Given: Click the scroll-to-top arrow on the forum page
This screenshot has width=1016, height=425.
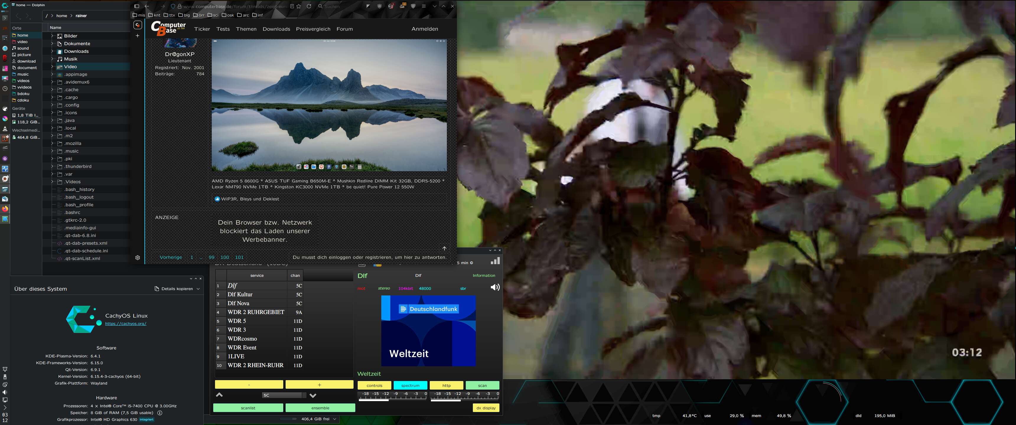Looking at the screenshot, I should (444, 249).
